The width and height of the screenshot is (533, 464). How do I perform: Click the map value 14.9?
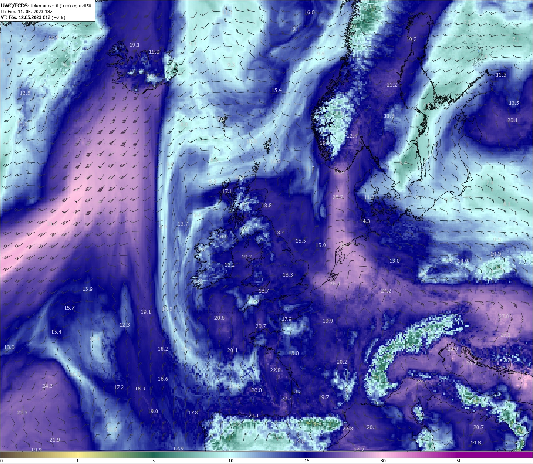coord(463,261)
